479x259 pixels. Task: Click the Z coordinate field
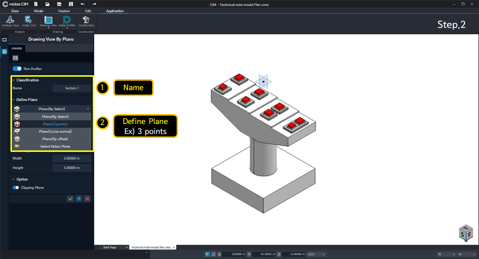(x=293, y=254)
